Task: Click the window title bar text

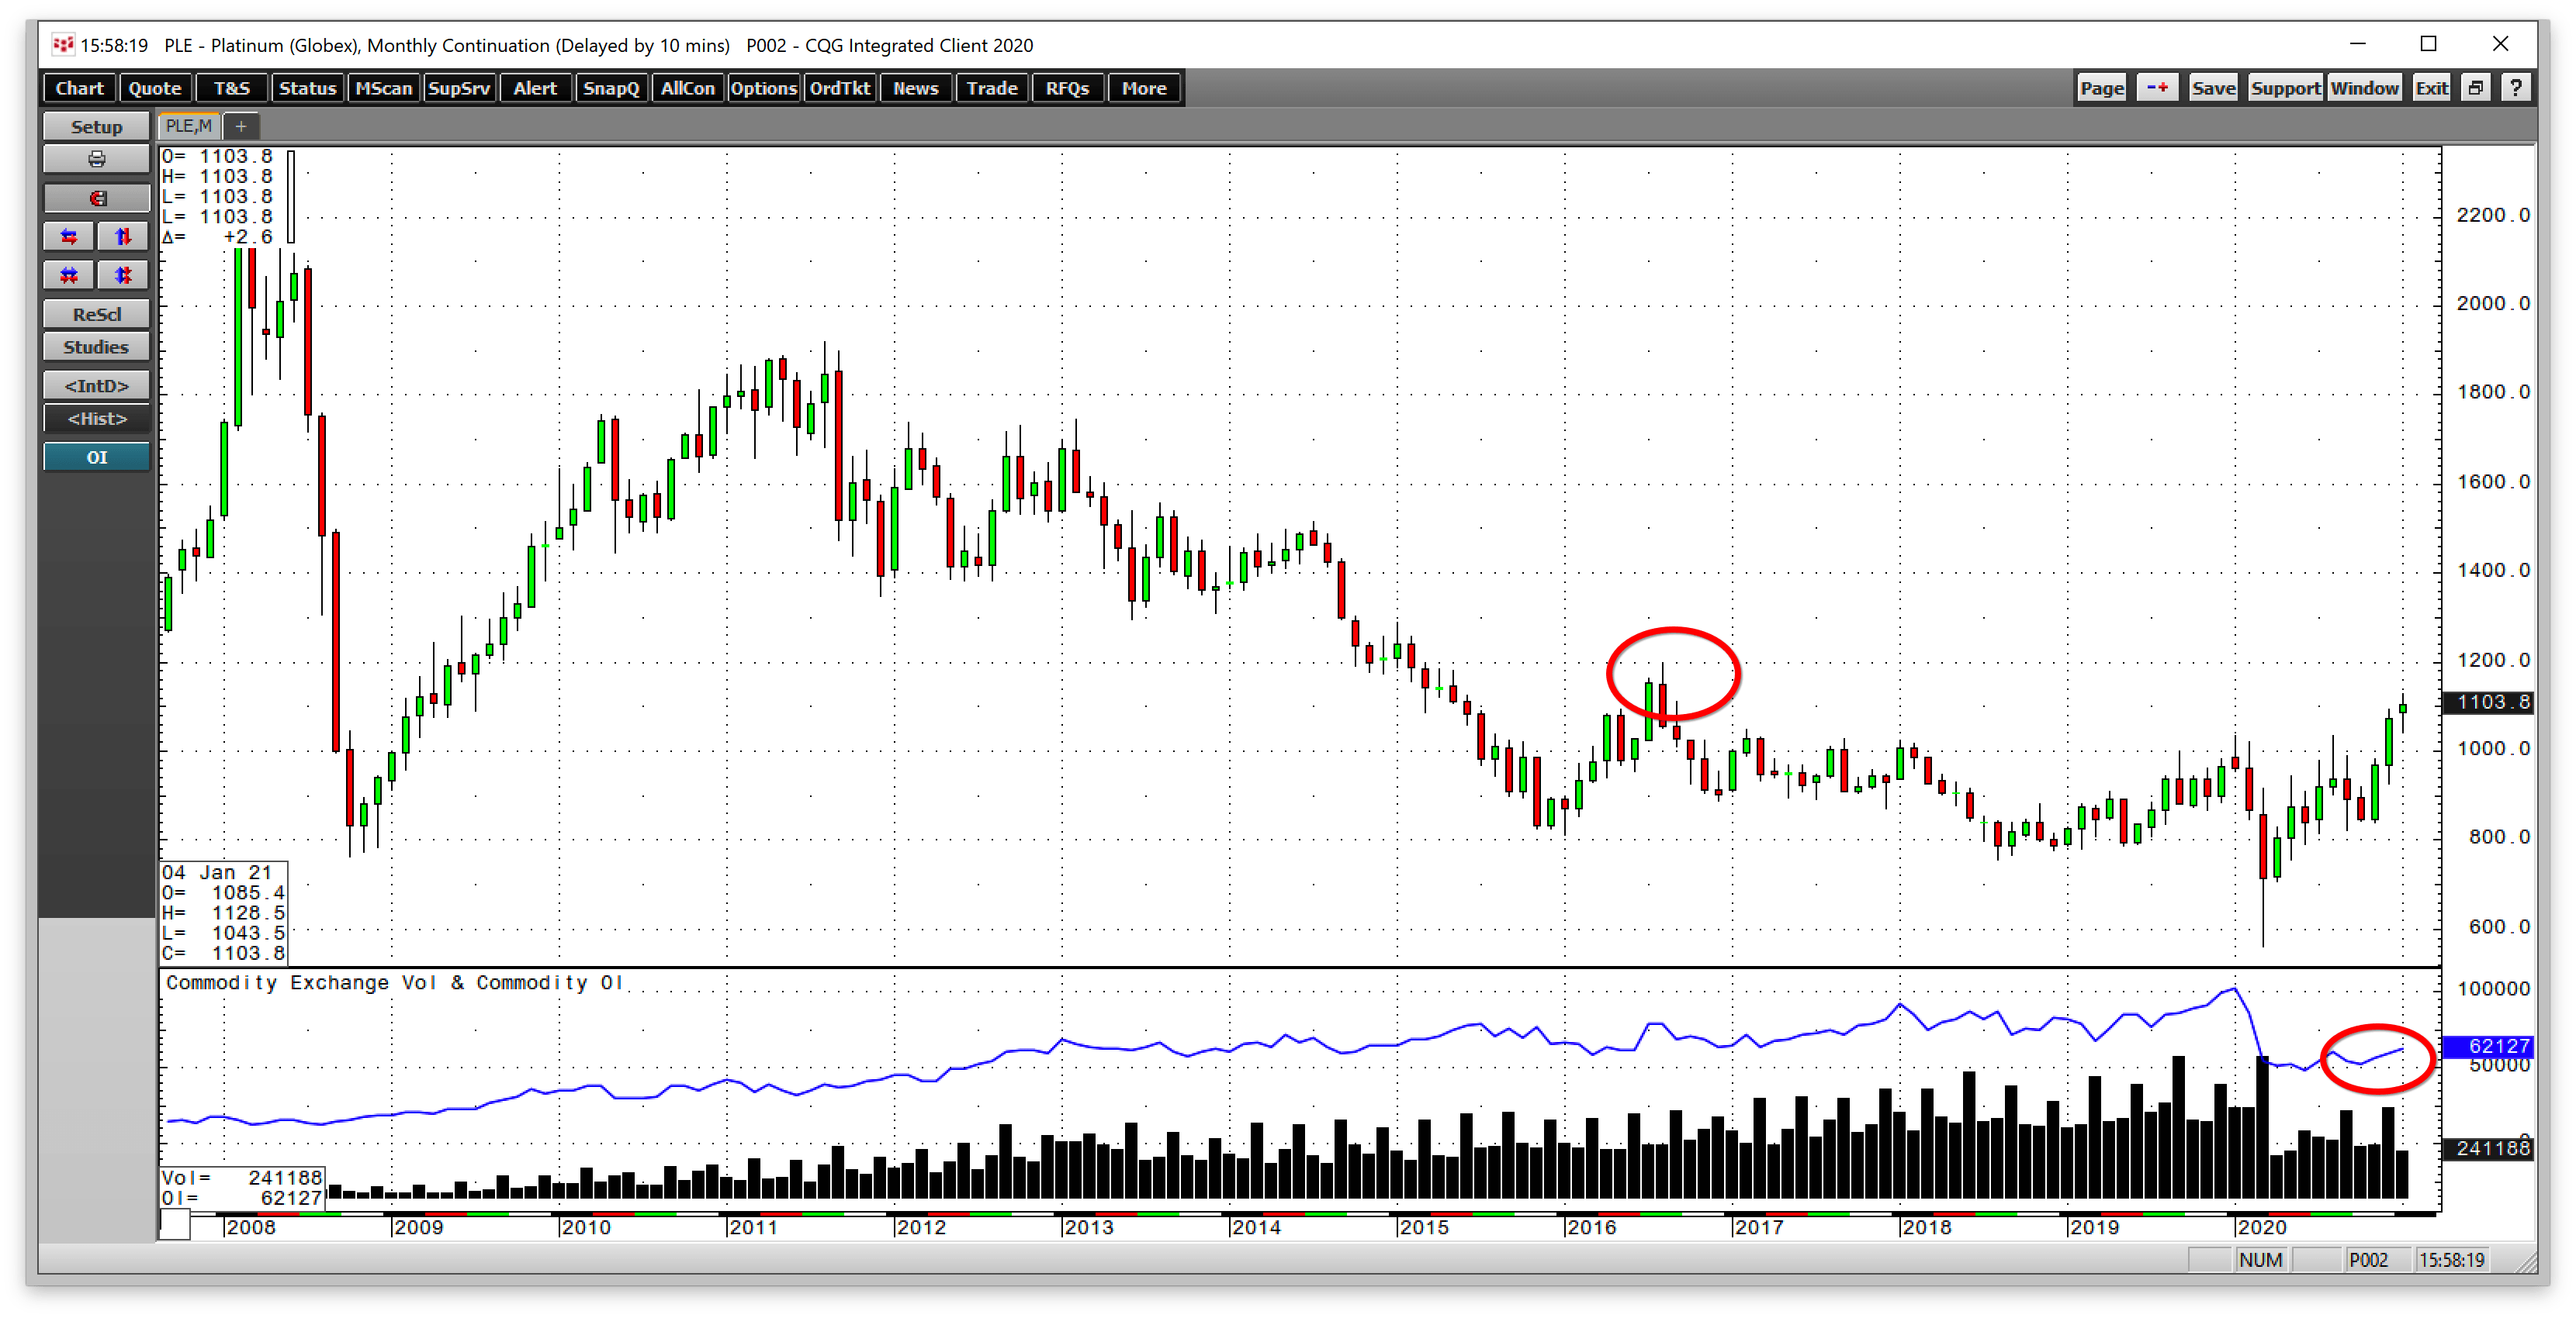Action: (556, 45)
